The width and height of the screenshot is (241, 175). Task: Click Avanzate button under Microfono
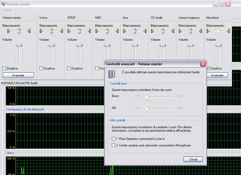pos(217,75)
